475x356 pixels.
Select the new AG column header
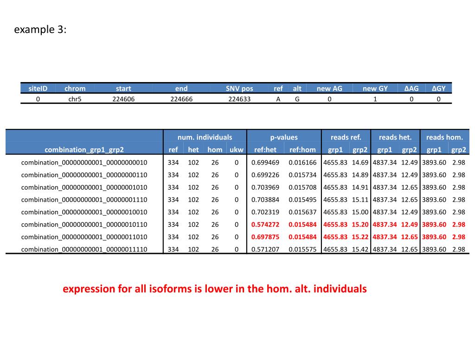[x=329, y=89]
